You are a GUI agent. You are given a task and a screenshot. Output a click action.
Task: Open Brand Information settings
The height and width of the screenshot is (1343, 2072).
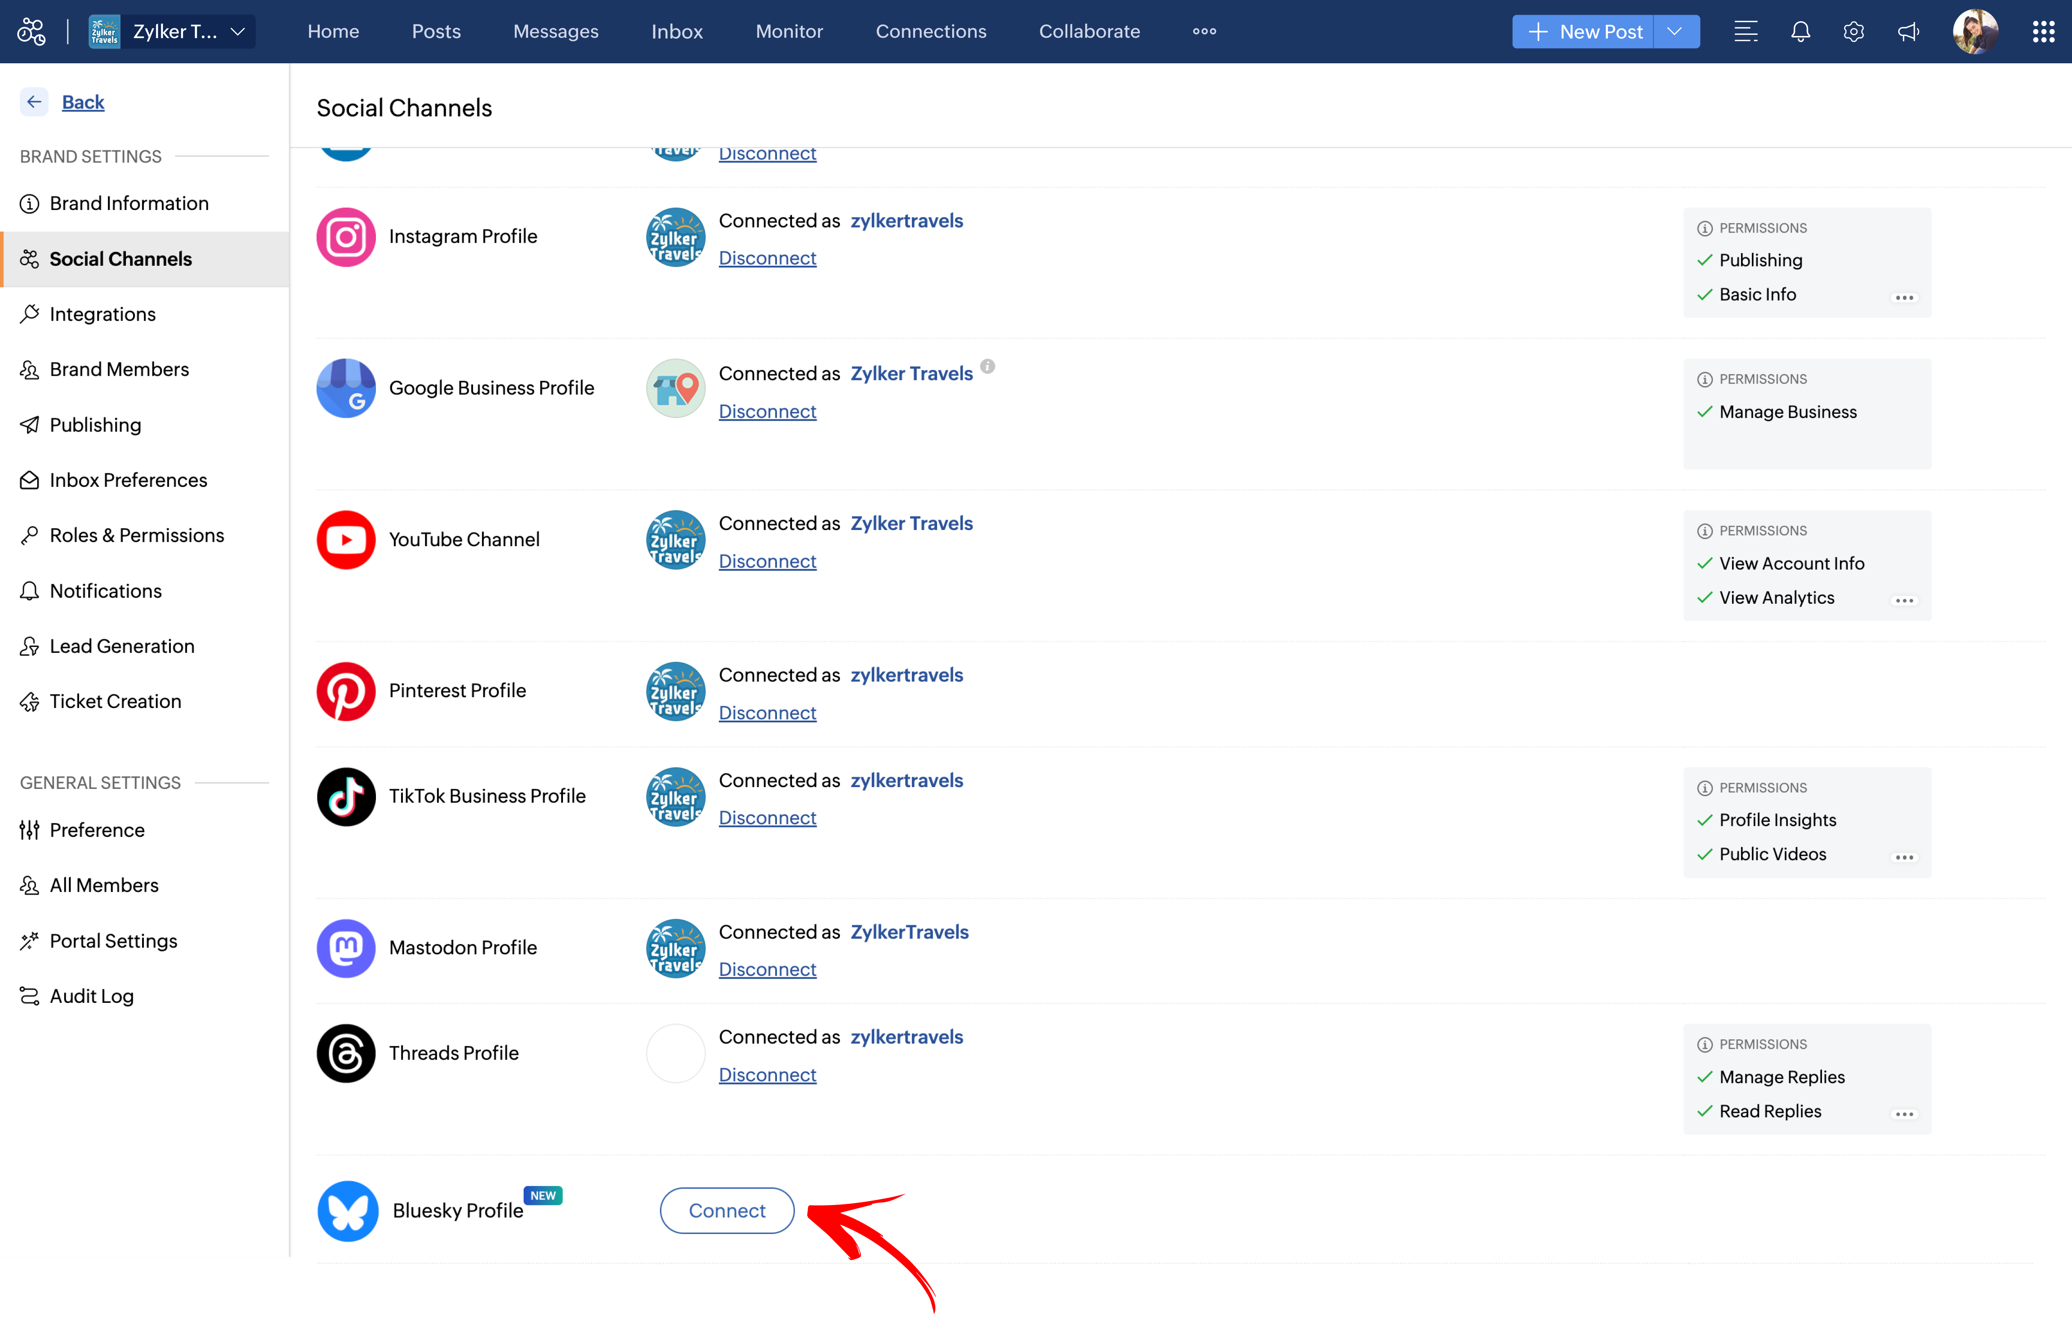click(x=145, y=203)
